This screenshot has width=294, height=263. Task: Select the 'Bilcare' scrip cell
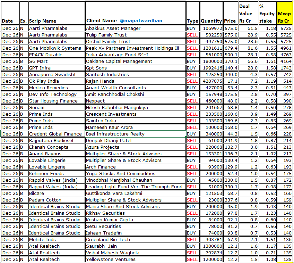tap(57, 193)
